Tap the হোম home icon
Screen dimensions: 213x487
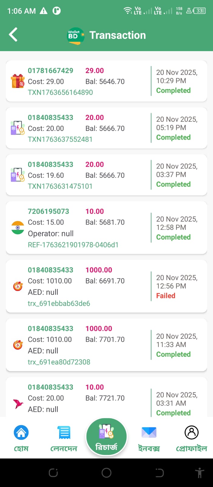point(21,432)
